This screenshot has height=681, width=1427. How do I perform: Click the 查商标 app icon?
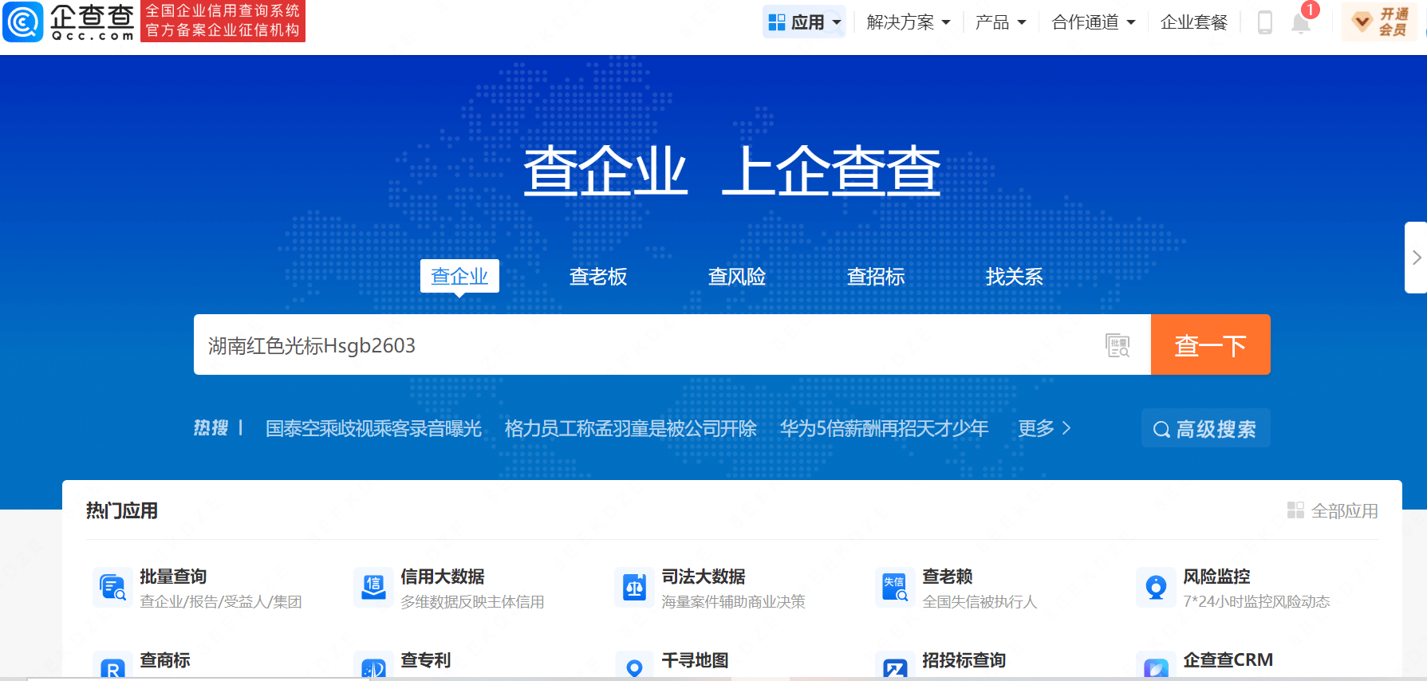112,667
